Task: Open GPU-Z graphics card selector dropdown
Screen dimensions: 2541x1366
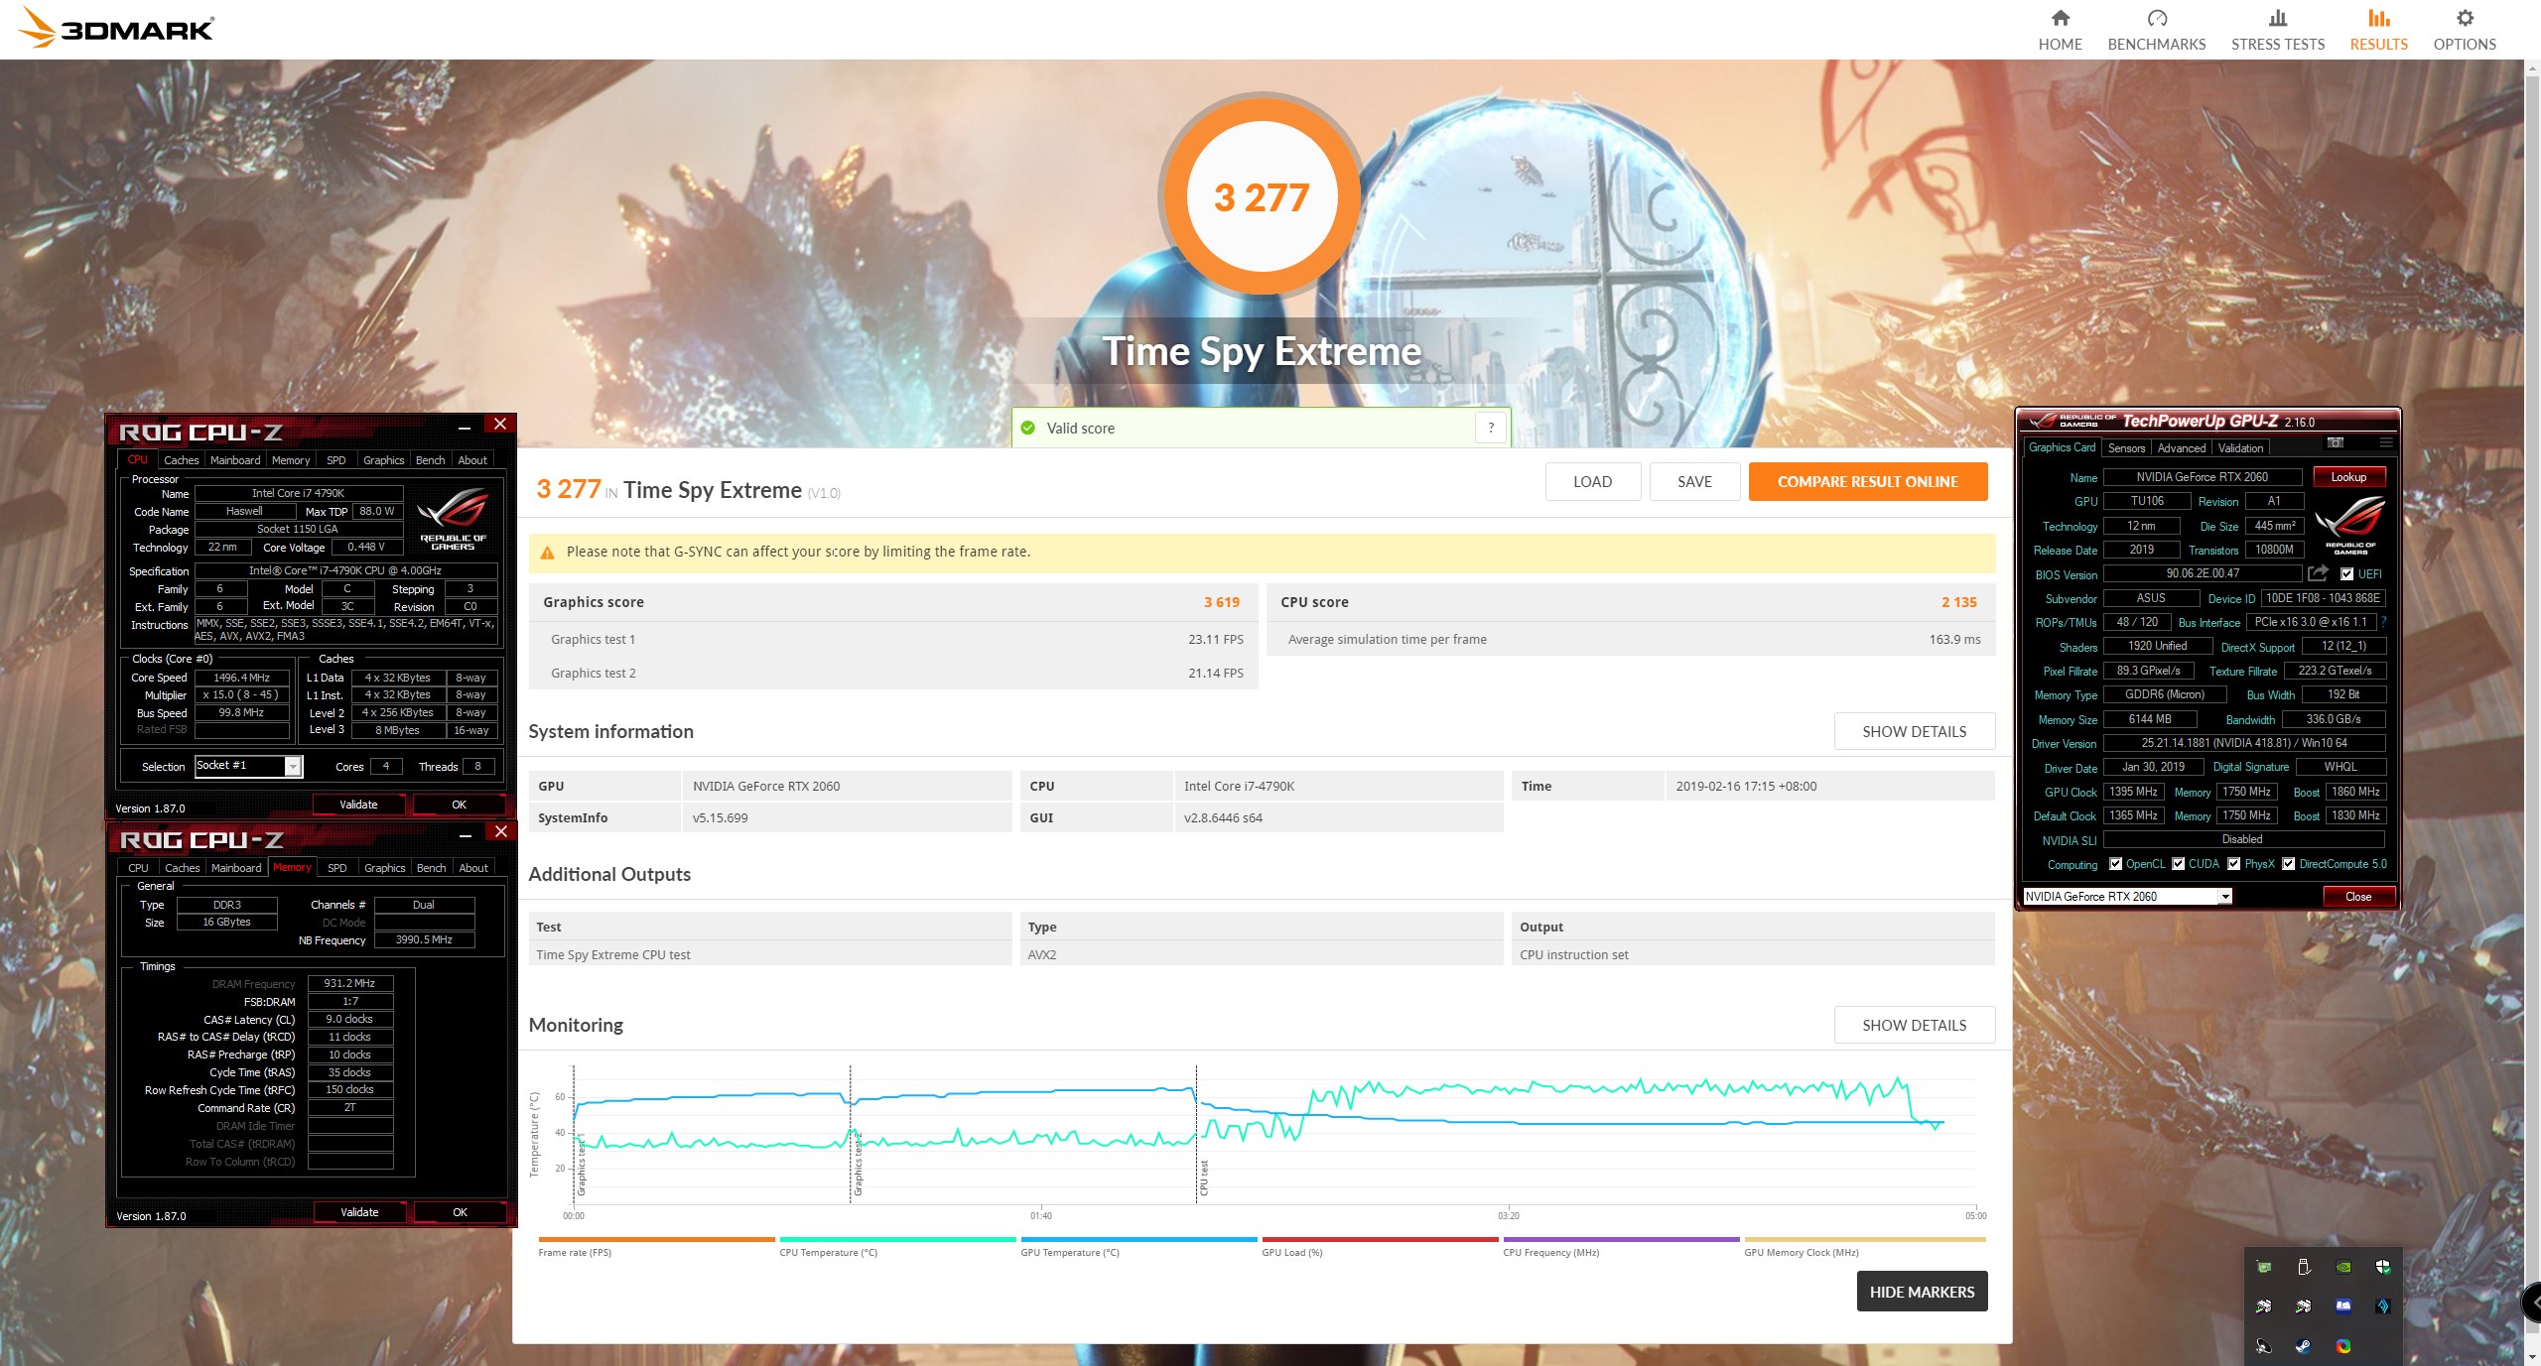Action: tap(2225, 897)
